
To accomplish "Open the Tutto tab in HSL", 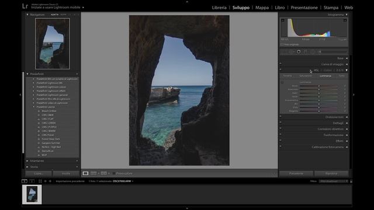I will pos(341,76).
